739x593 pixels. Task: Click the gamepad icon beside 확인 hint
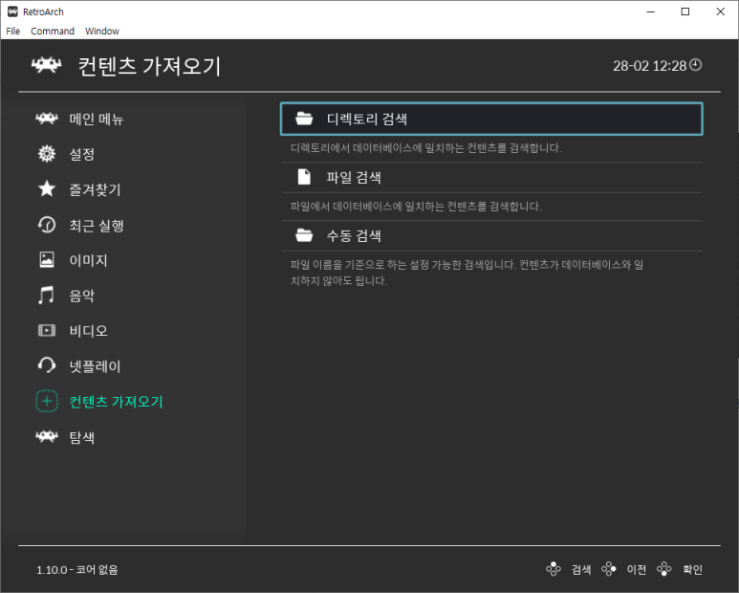click(664, 569)
